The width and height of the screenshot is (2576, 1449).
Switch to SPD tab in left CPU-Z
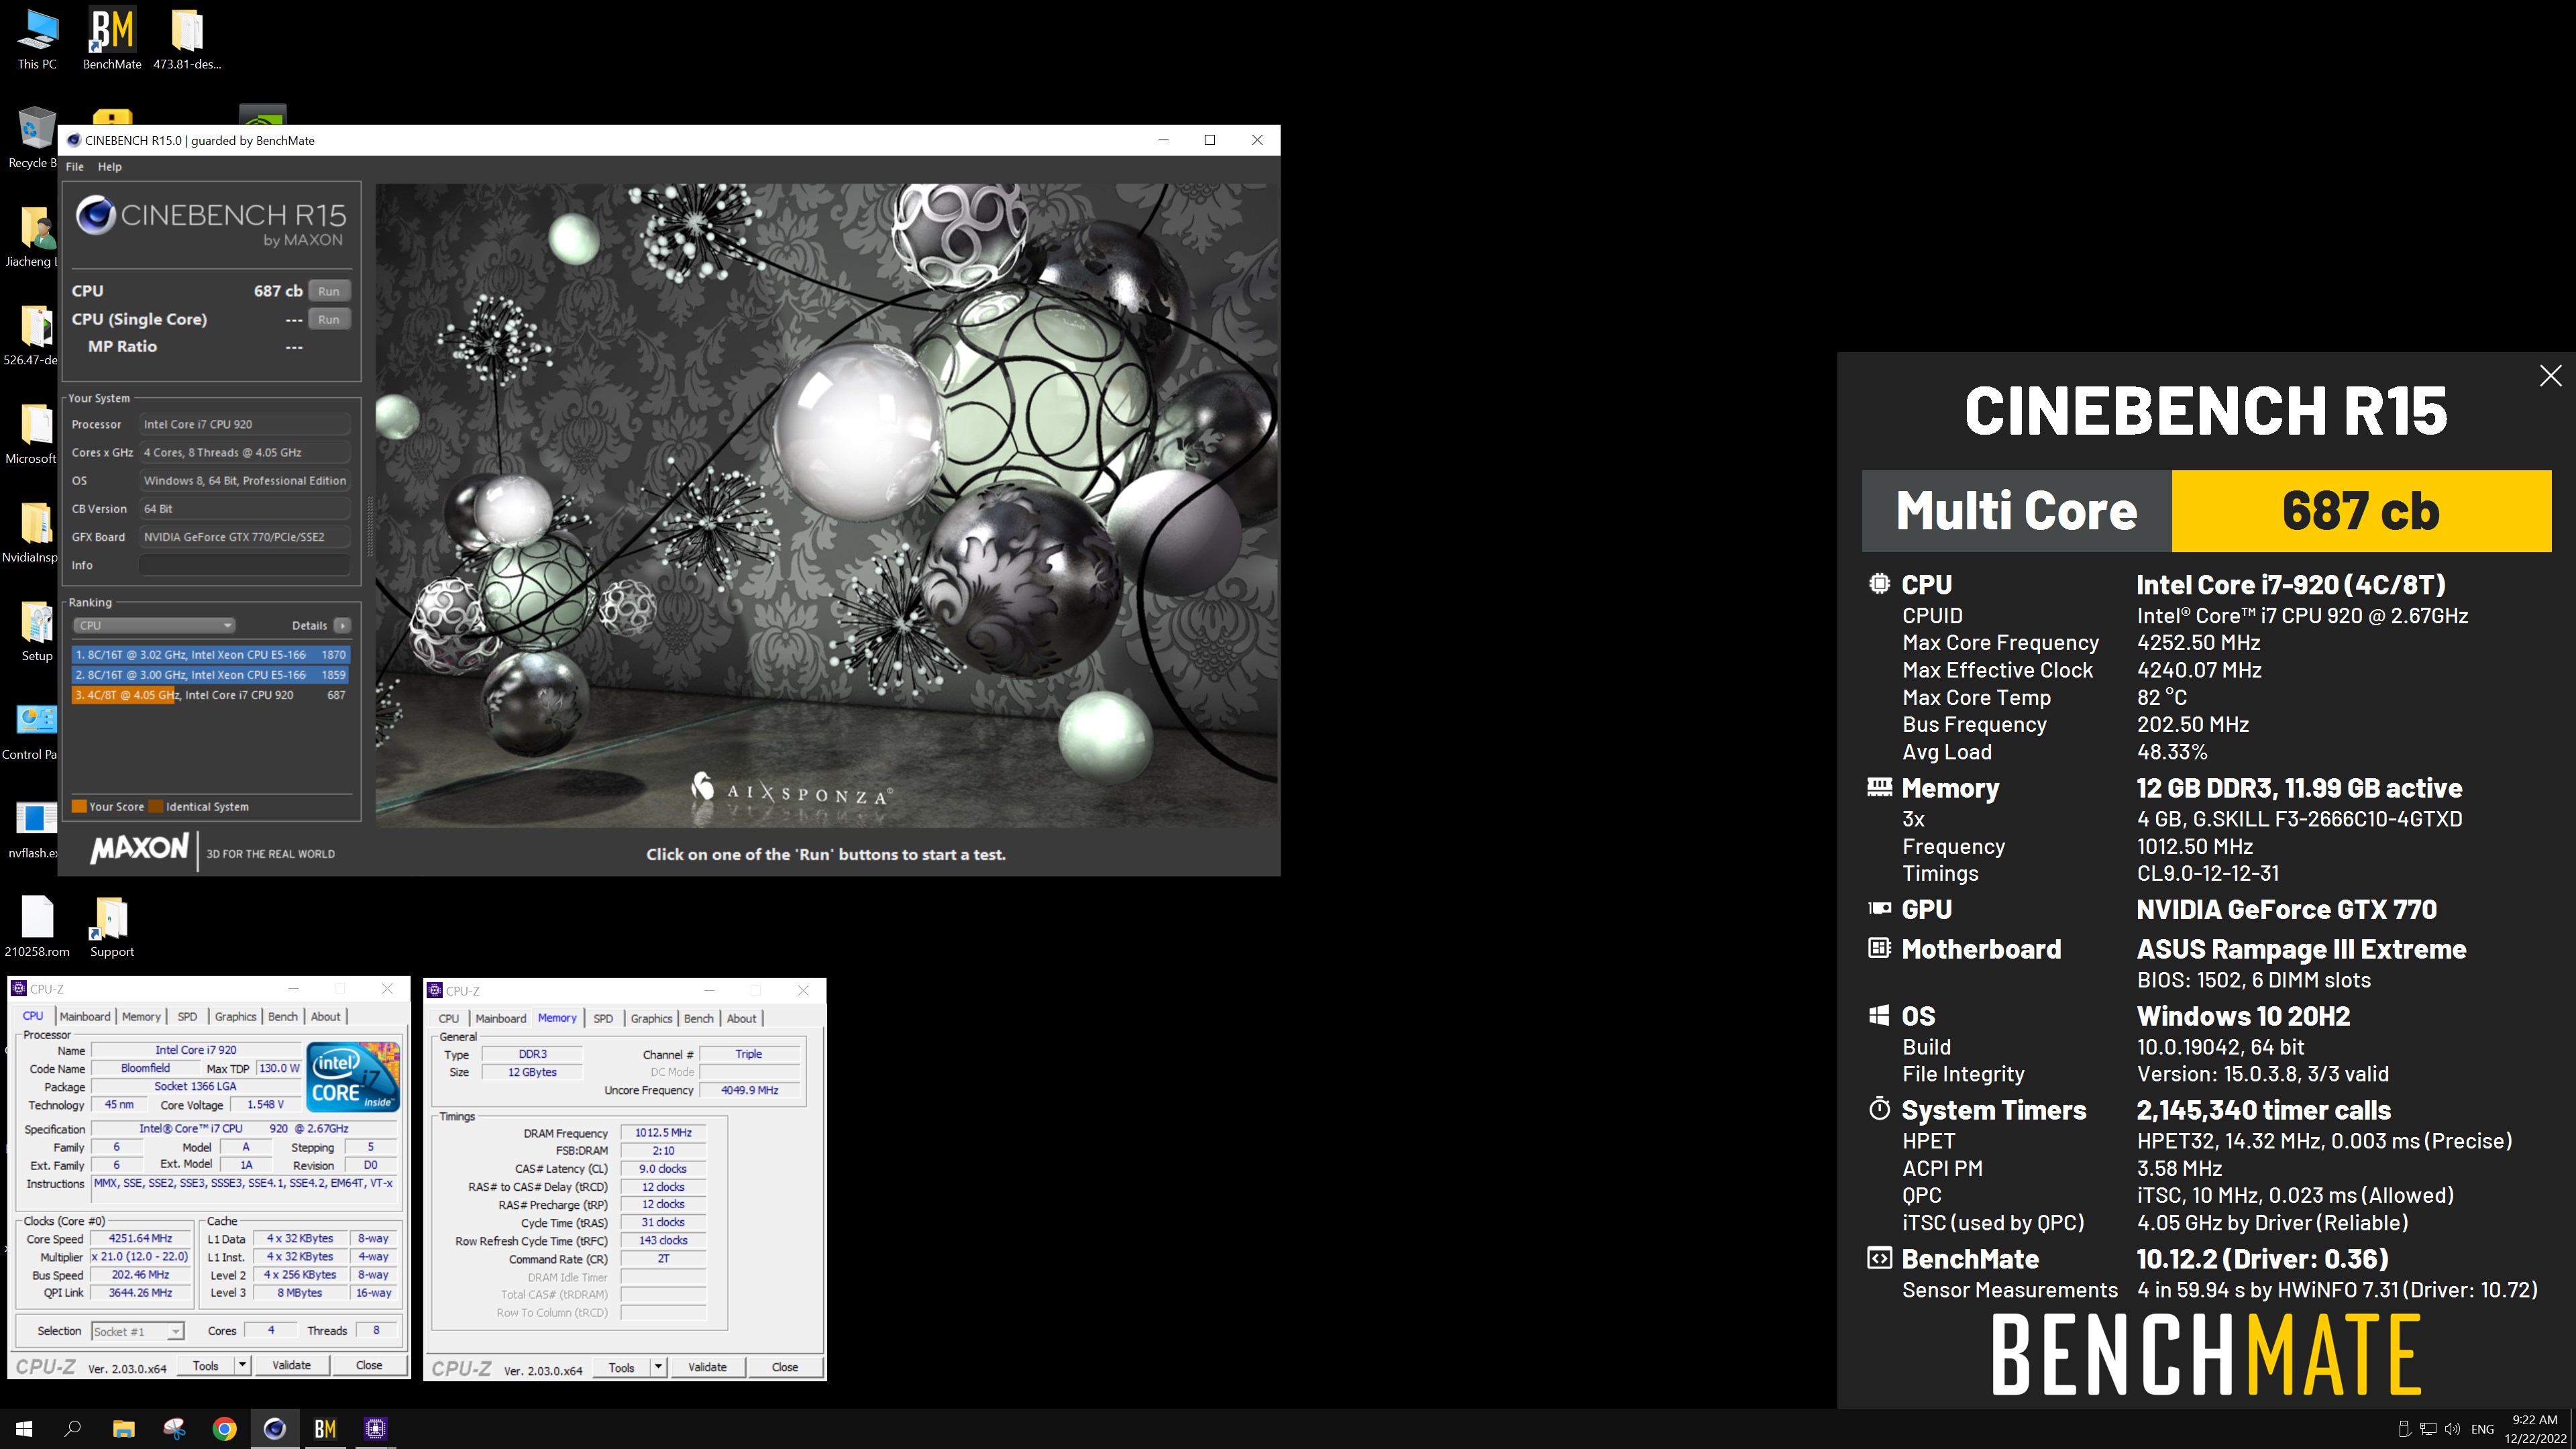tap(187, 1017)
